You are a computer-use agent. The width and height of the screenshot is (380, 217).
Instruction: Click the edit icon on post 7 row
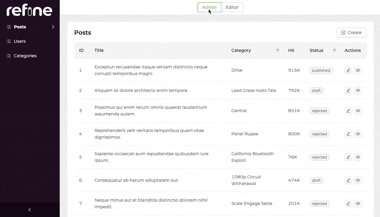[x=348, y=203]
